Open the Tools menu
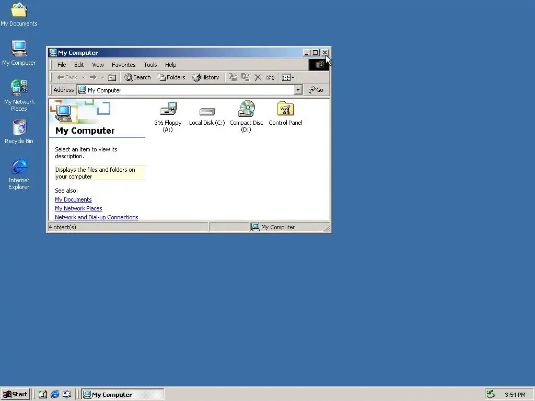 [x=150, y=65]
